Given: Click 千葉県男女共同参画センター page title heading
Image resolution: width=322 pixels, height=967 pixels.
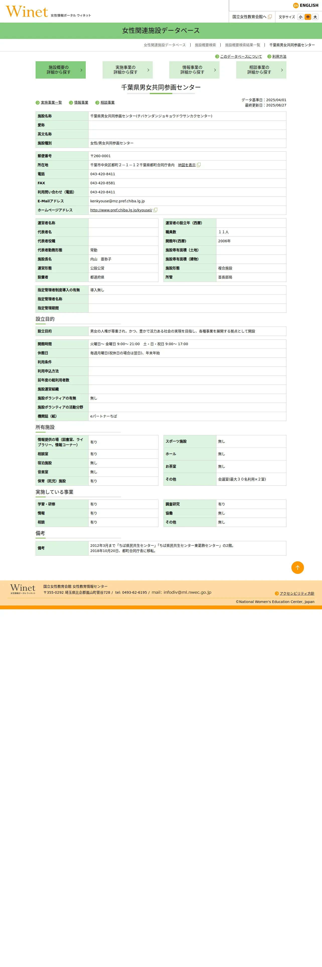Looking at the screenshot, I should coord(161,87).
